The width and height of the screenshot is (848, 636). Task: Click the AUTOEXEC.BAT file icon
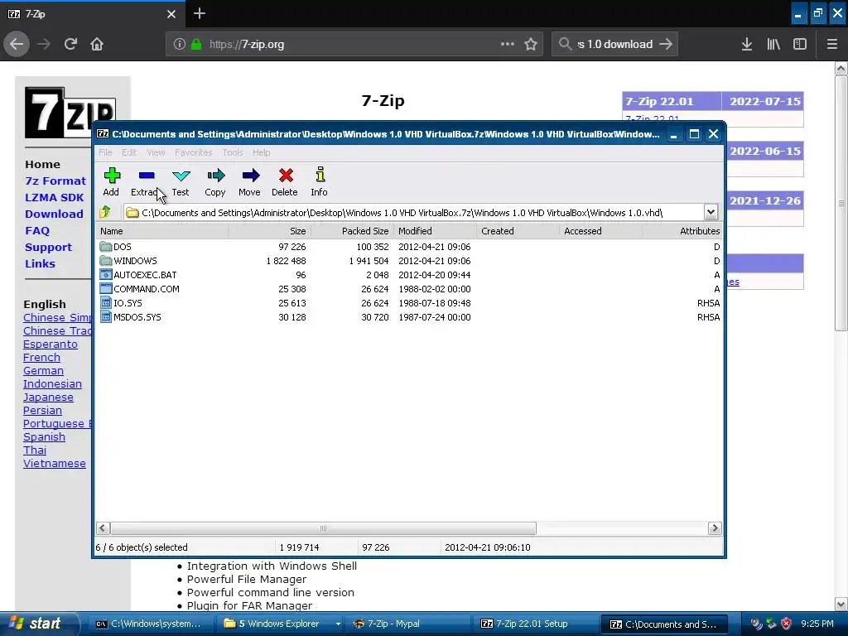[105, 275]
